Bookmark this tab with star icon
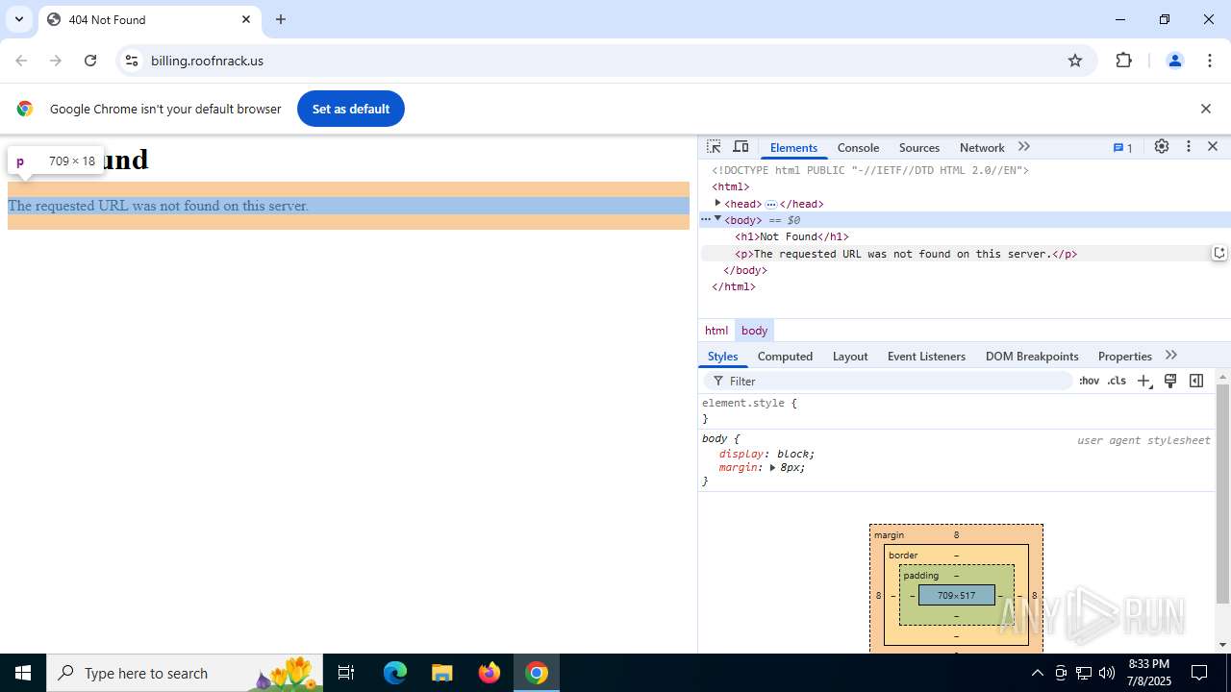This screenshot has width=1231, height=692. coord(1075,61)
